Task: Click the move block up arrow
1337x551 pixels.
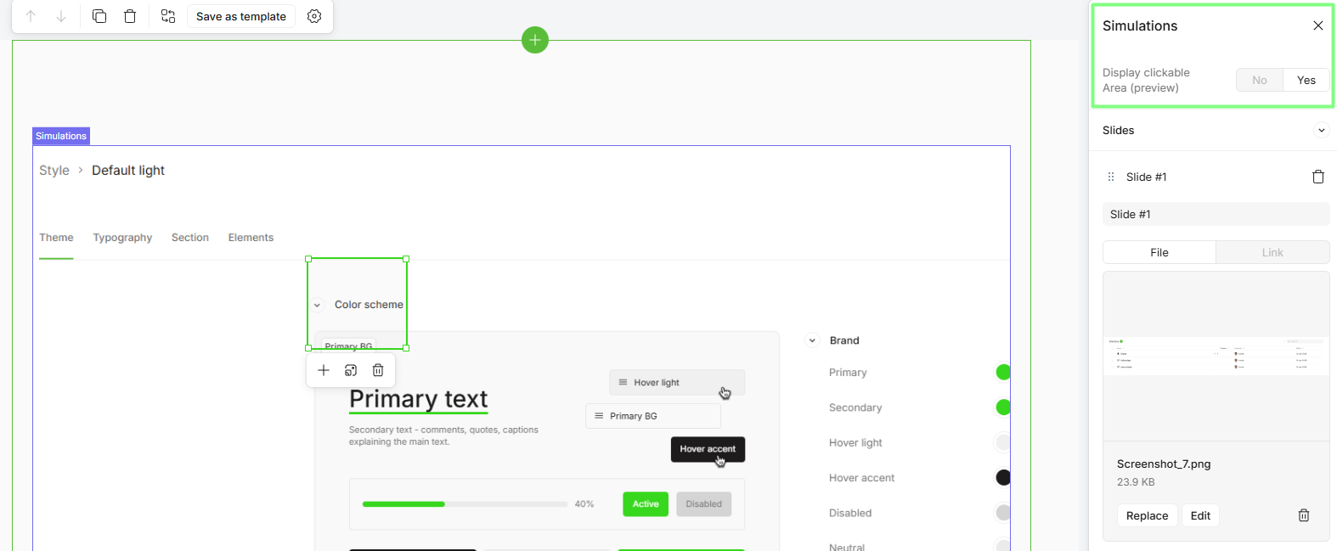Action: point(31,16)
